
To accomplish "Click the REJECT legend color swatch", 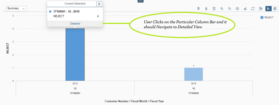I will click(x=262, y=17).
